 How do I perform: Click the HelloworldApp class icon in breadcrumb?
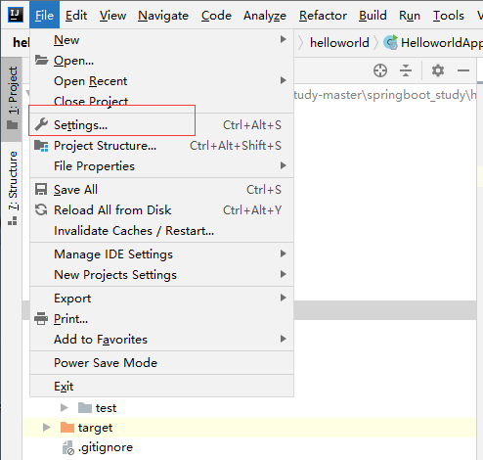(x=391, y=42)
